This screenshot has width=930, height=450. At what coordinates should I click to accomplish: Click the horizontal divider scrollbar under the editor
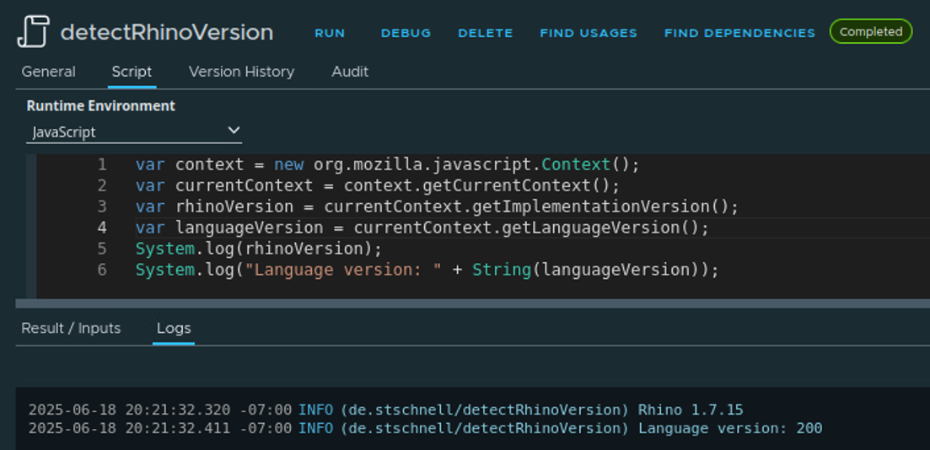click(x=473, y=303)
